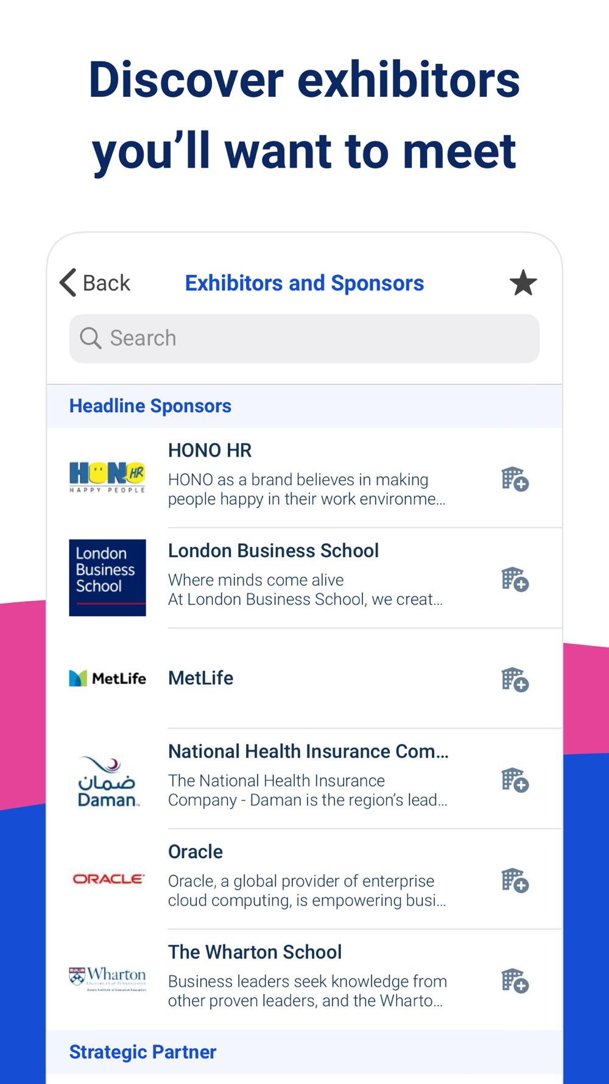View Oracle exhibitor description

click(x=307, y=891)
